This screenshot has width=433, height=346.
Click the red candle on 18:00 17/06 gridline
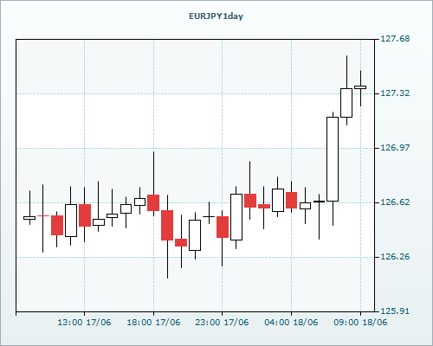[x=153, y=202]
